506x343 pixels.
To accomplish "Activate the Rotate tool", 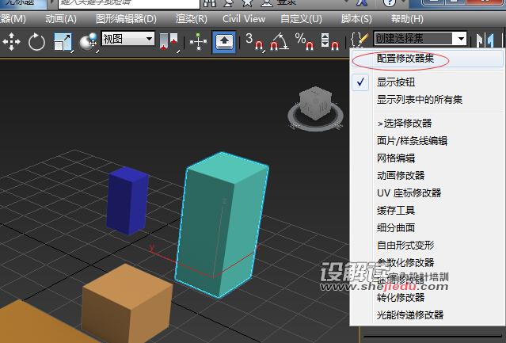I will [36, 41].
